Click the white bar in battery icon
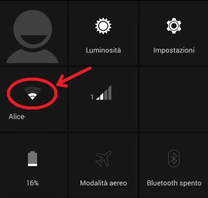Viewport: 208px width, 198px height. (x=33, y=165)
